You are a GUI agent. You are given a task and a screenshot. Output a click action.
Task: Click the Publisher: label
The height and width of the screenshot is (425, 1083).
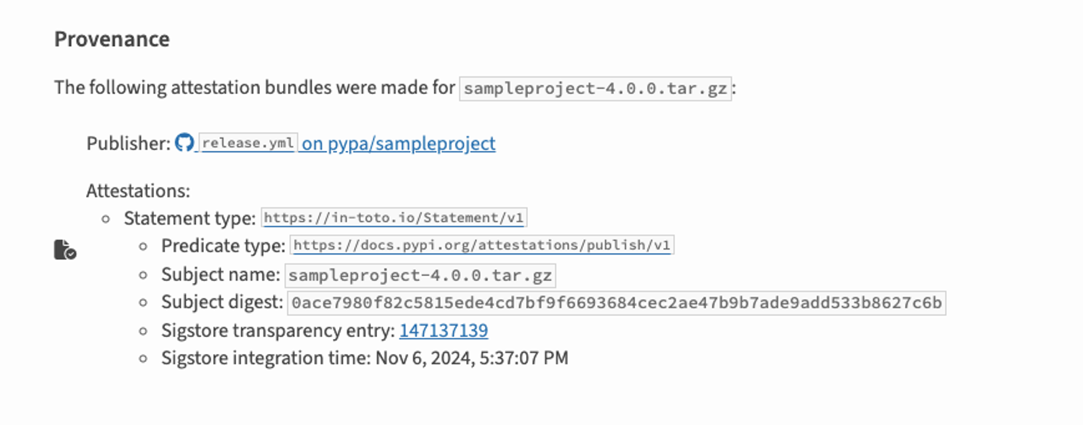pos(129,143)
